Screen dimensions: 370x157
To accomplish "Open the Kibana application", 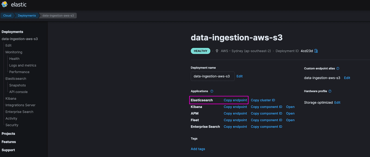I will (x=290, y=107).
